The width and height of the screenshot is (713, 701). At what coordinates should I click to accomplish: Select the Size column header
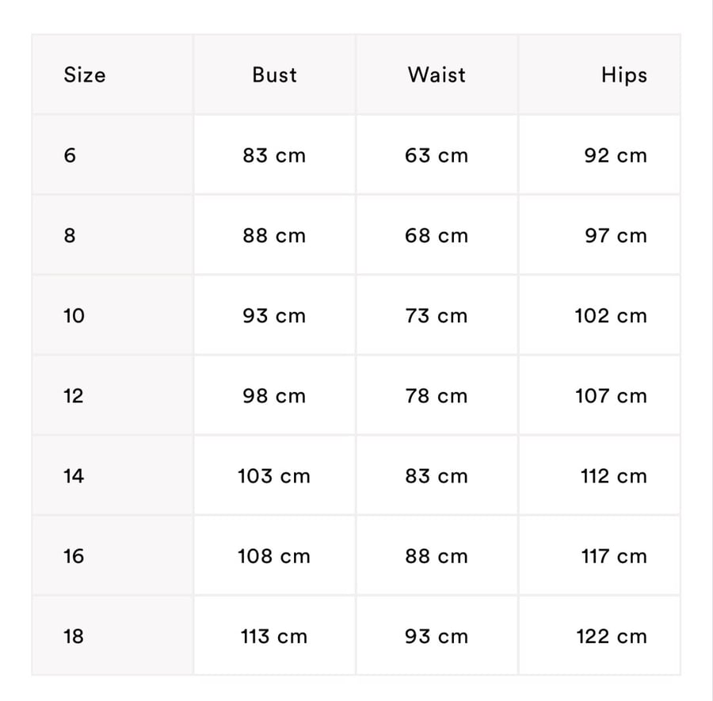click(x=85, y=75)
